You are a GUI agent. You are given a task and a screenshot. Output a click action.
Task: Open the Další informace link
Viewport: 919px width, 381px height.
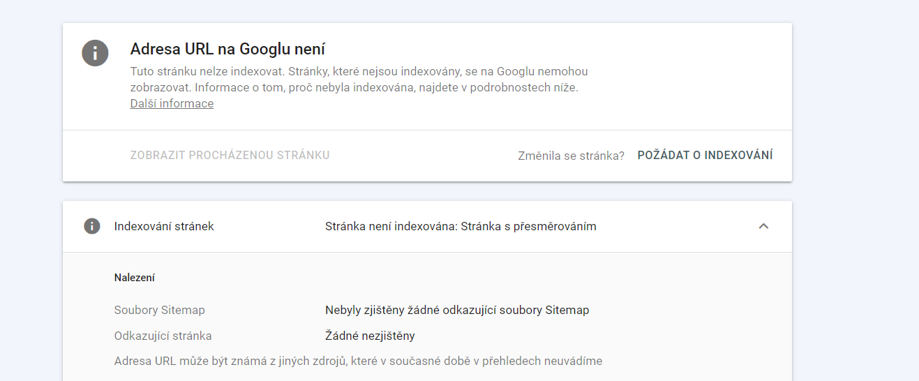[172, 103]
